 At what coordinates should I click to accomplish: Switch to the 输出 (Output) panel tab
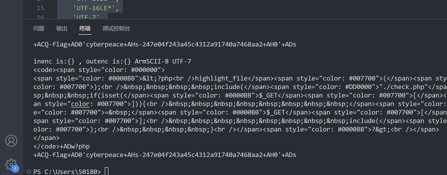coord(62,28)
